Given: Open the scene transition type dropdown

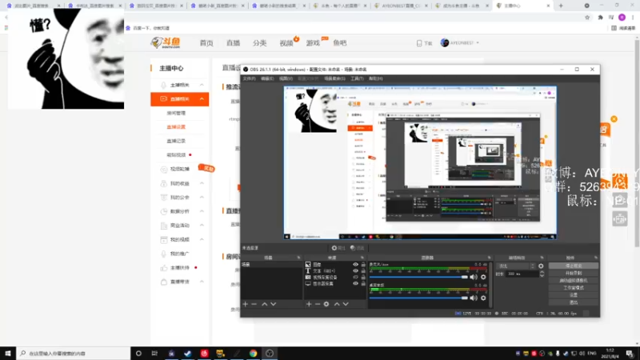Looking at the screenshot, I should pyautogui.click(x=516, y=266).
